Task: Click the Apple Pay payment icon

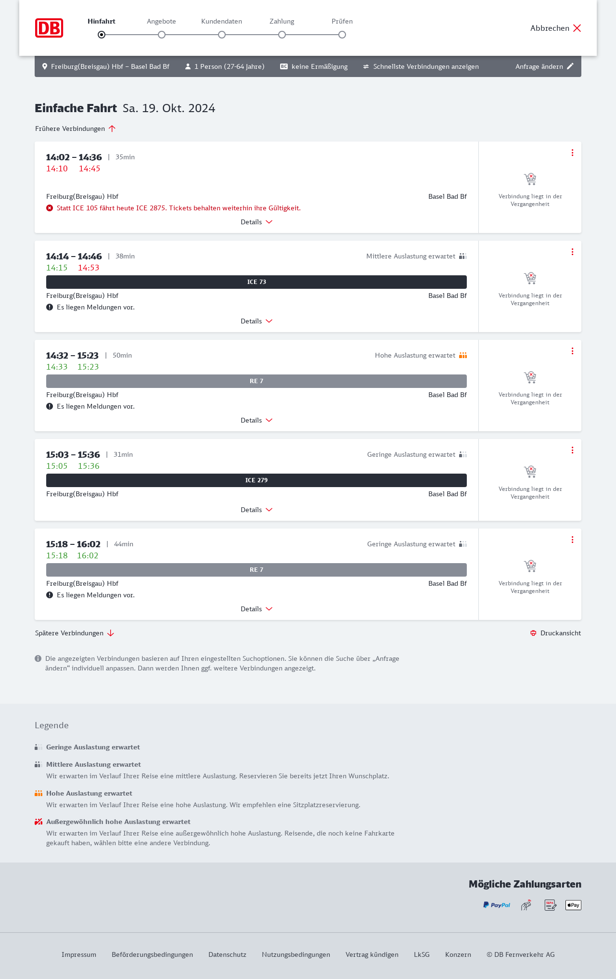Action: point(573,905)
